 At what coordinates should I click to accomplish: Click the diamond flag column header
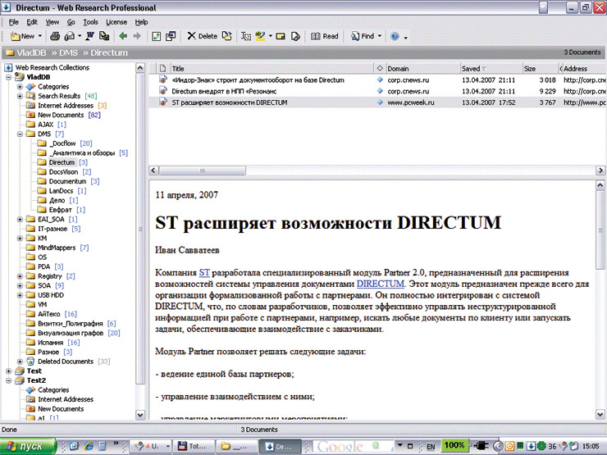[379, 69]
